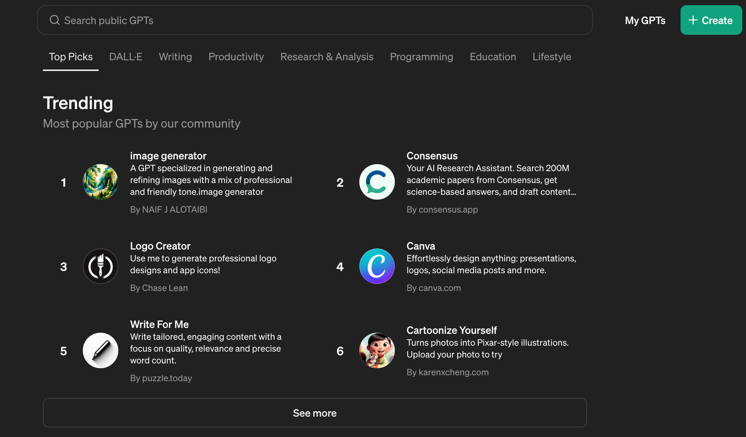Open the Consensus logo icon
This screenshot has width=746, height=437.
(x=377, y=182)
